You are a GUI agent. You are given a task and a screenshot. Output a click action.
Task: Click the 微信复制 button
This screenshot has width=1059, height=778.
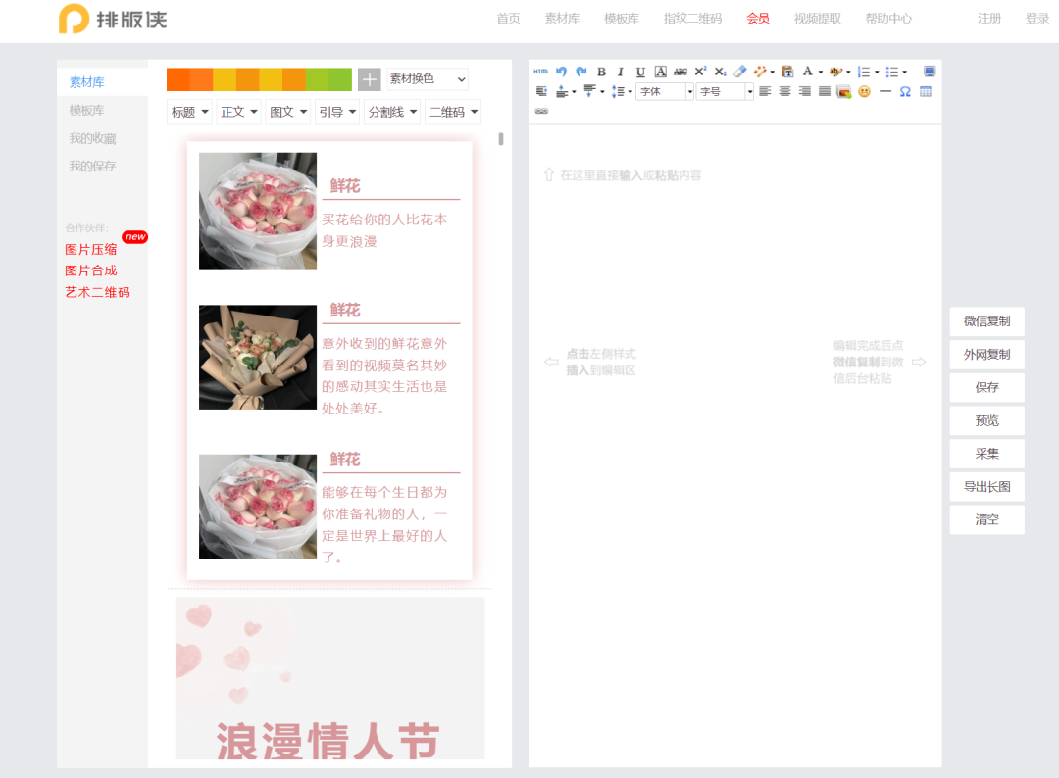click(986, 321)
